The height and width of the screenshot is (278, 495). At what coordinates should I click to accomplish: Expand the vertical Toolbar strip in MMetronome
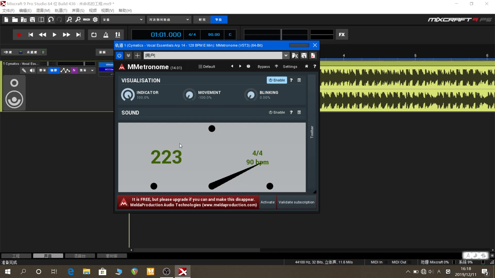pos(312,132)
